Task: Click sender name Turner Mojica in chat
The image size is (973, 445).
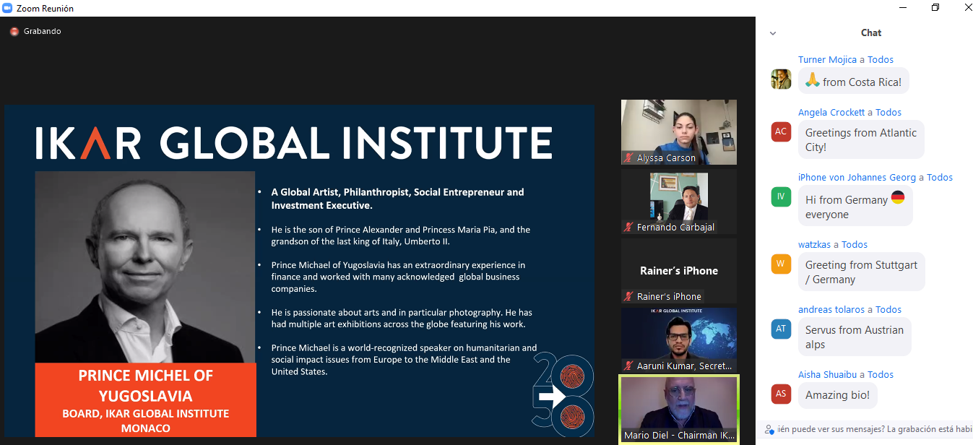Action: [827, 60]
